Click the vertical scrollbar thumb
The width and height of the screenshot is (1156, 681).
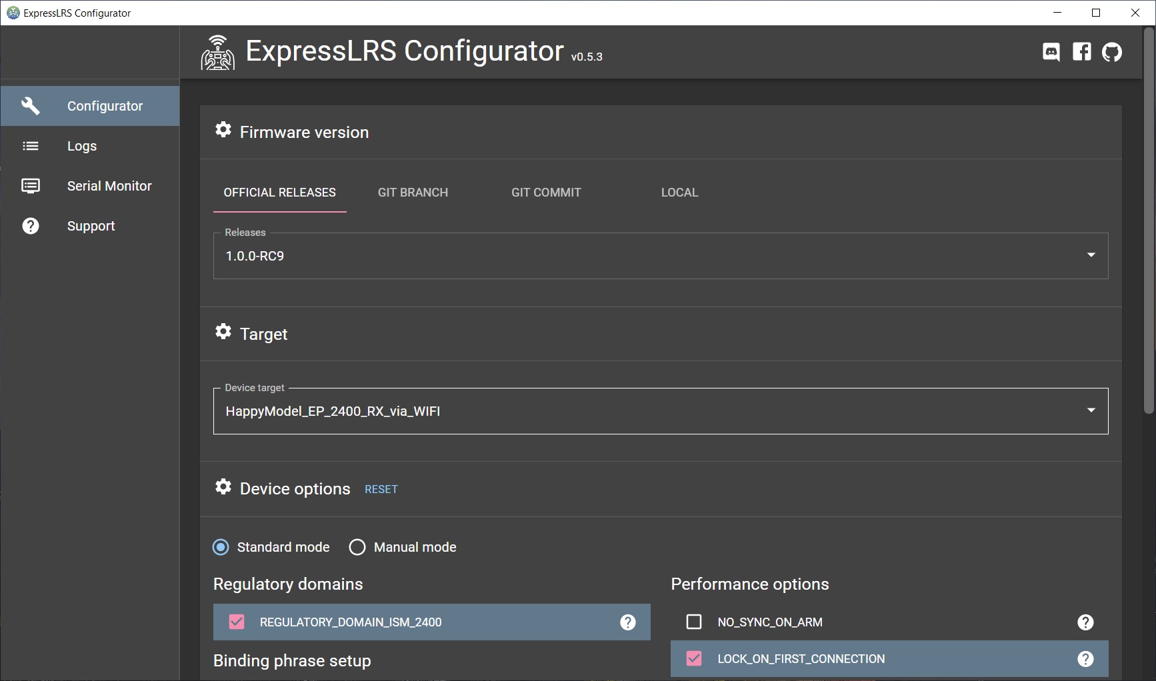1149,221
